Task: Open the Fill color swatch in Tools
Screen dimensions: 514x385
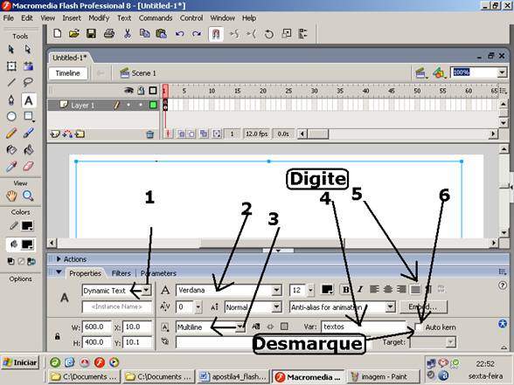Action: [27, 244]
